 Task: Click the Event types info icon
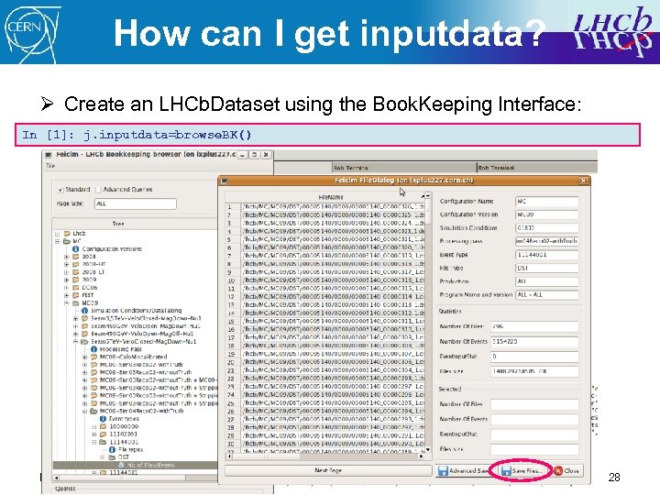click(x=103, y=419)
